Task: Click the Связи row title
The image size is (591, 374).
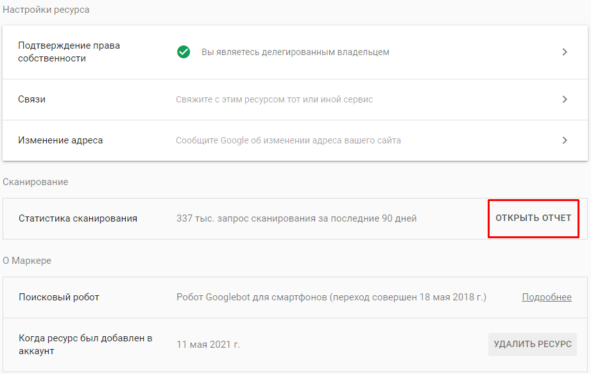Action: pyautogui.click(x=32, y=99)
